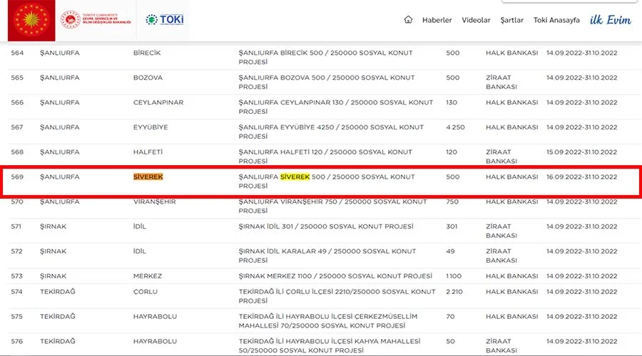The width and height of the screenshot is (642, 356).
Task: Click the TOKİ logo
Action: [165, 20]
